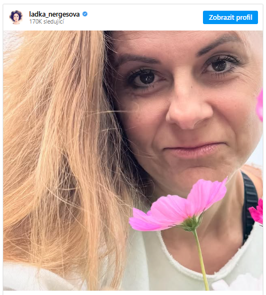Click the magenta flower beside the strap
This screenshot has width=266, height=295.
(x=257, y=211)
